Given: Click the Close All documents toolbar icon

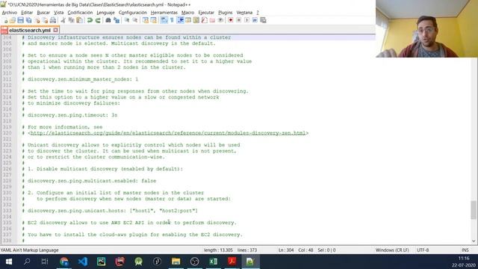Looking at the screenshot, I should click(45, 20).
